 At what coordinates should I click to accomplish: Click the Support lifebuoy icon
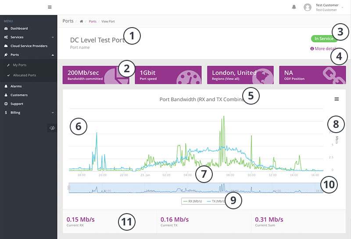pos(6,104)
